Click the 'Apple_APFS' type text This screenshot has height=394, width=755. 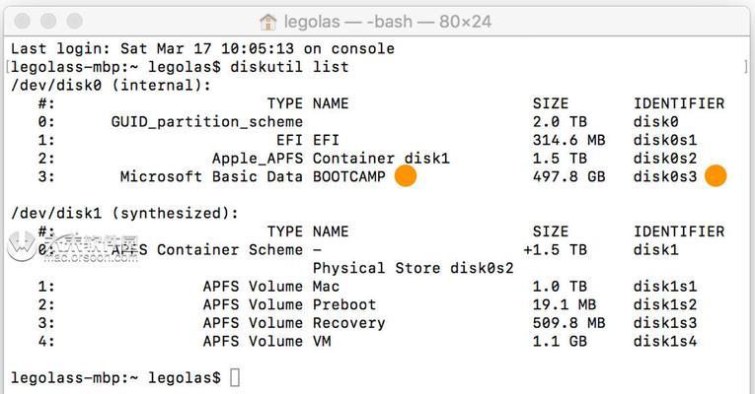[x=258, y=159]
